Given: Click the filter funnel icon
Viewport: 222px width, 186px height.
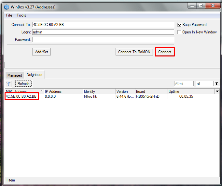Looking at the screenshot, I should [x=9, y=84].
